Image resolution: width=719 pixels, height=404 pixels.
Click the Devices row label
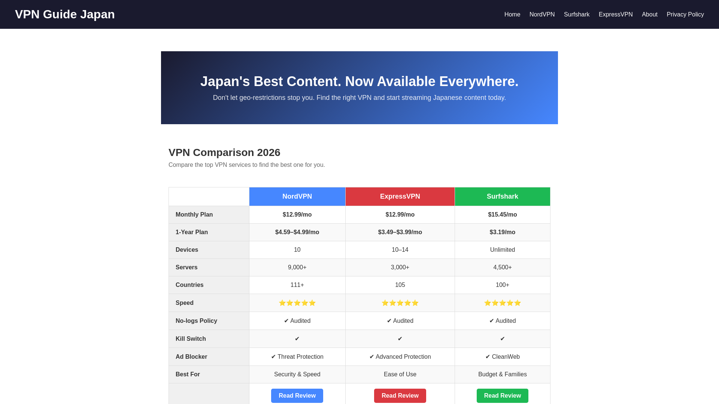[209, 250]
